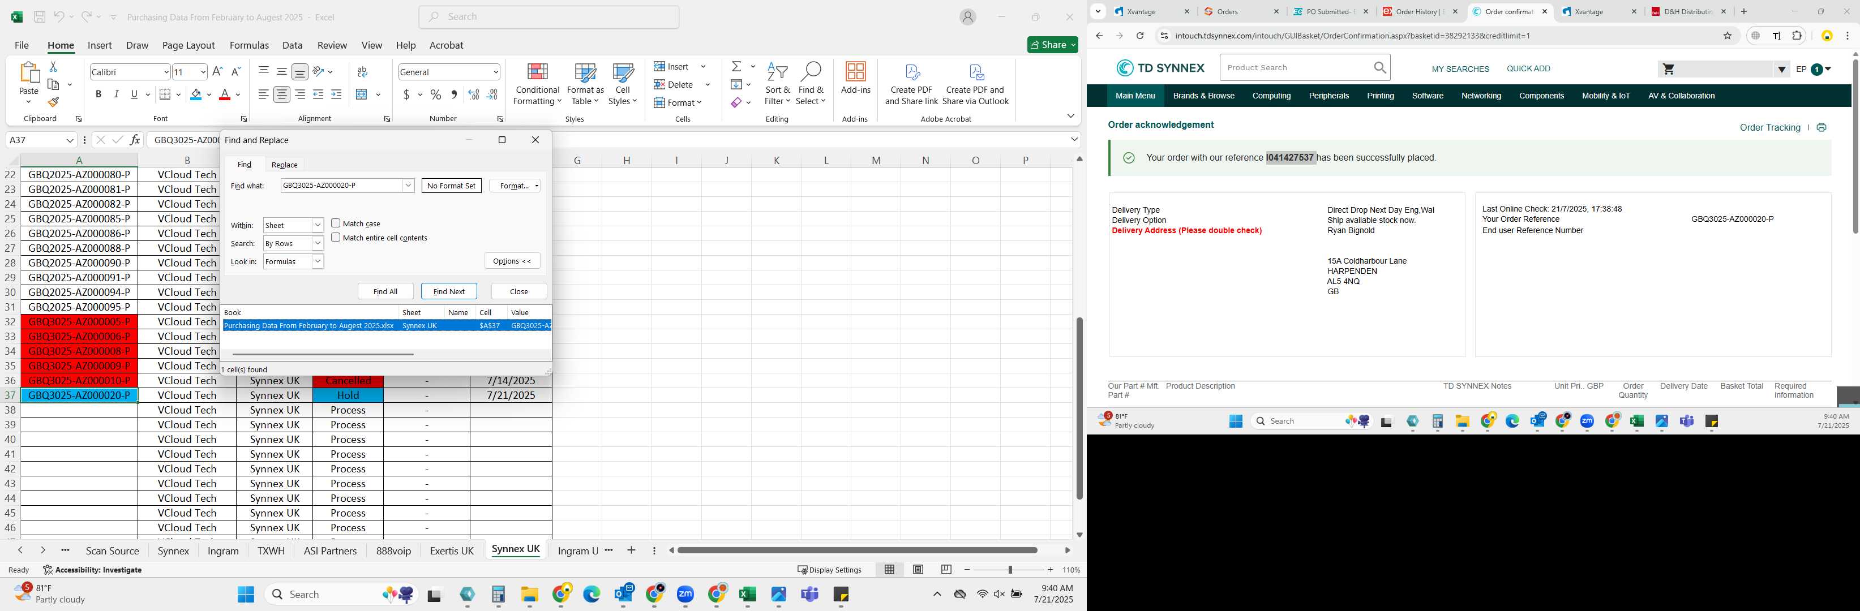
Task: Click Create PDF and Share link
Action: pyautogui.click(x=911, y=84)
